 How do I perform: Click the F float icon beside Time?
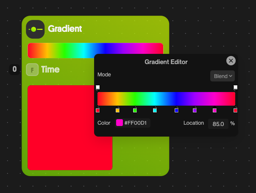pos(32,69)
